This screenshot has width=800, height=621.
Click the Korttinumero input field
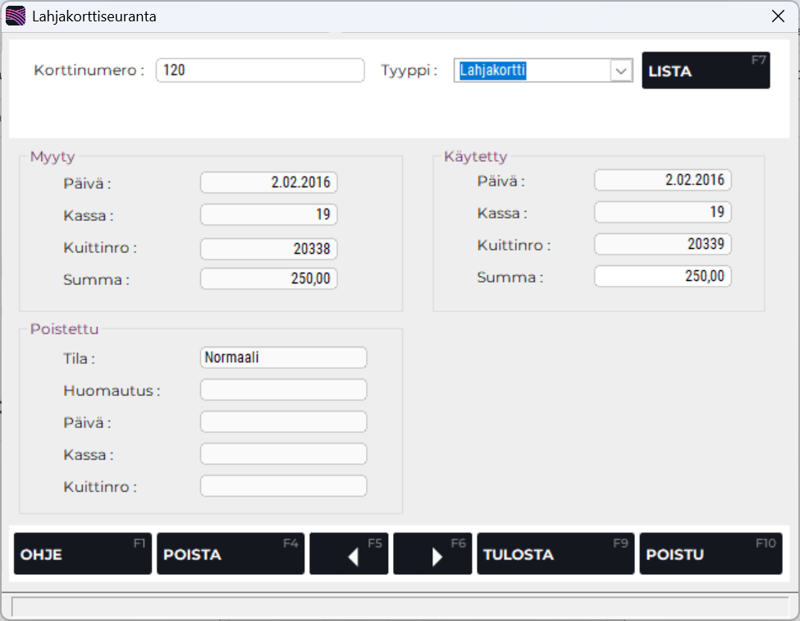point(259,71)
